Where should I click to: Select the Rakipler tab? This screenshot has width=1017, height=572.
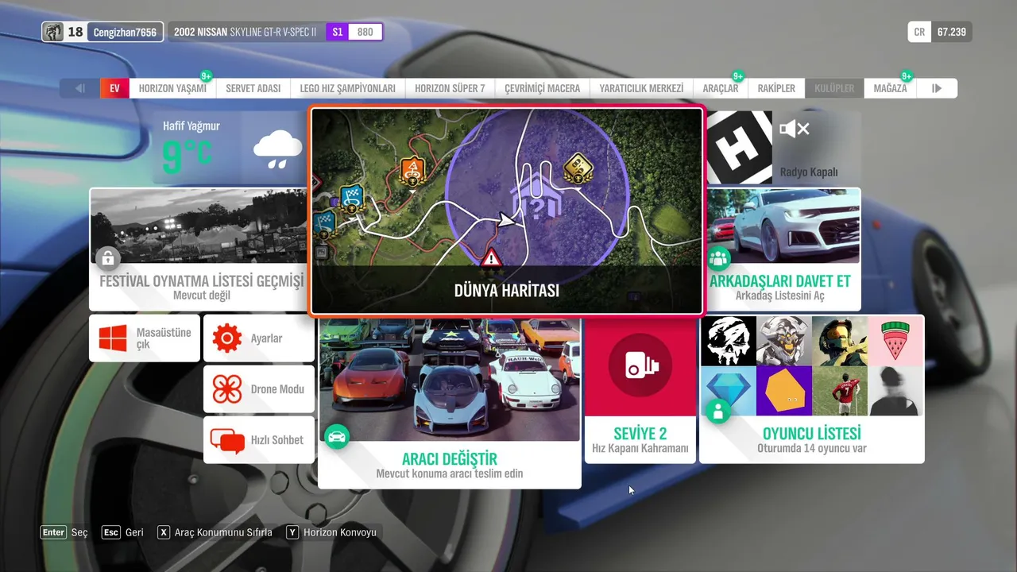tap(776, 88)
